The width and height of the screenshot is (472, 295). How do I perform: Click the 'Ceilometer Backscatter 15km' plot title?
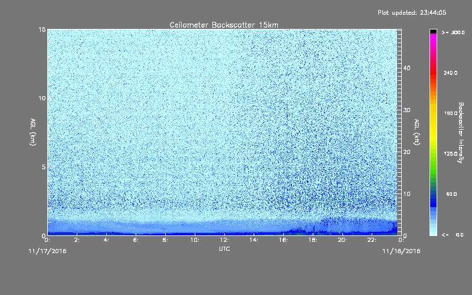coord(224,25)
